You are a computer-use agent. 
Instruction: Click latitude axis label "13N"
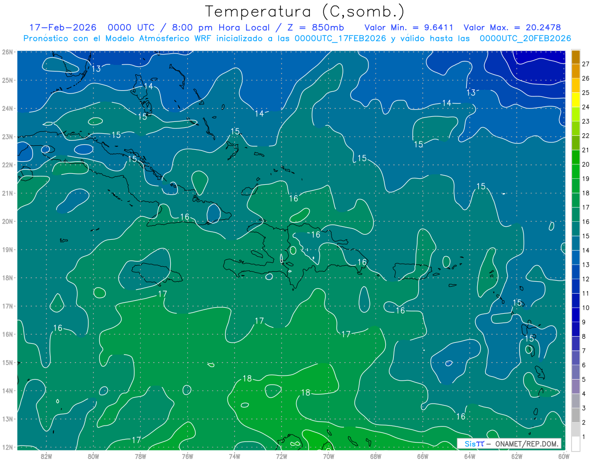pos(7,419)
